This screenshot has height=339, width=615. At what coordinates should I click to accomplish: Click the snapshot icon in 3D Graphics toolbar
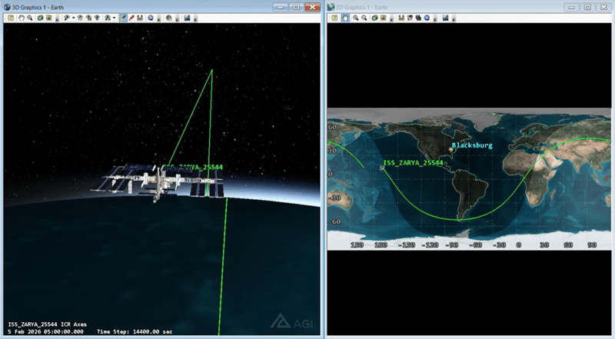(x=187, y=17)
